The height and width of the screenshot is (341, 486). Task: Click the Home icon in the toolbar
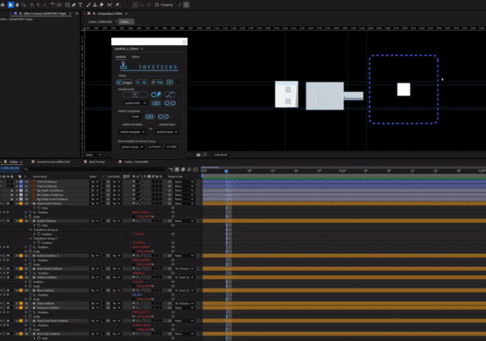pyautogui.click(x=2, y=5)
